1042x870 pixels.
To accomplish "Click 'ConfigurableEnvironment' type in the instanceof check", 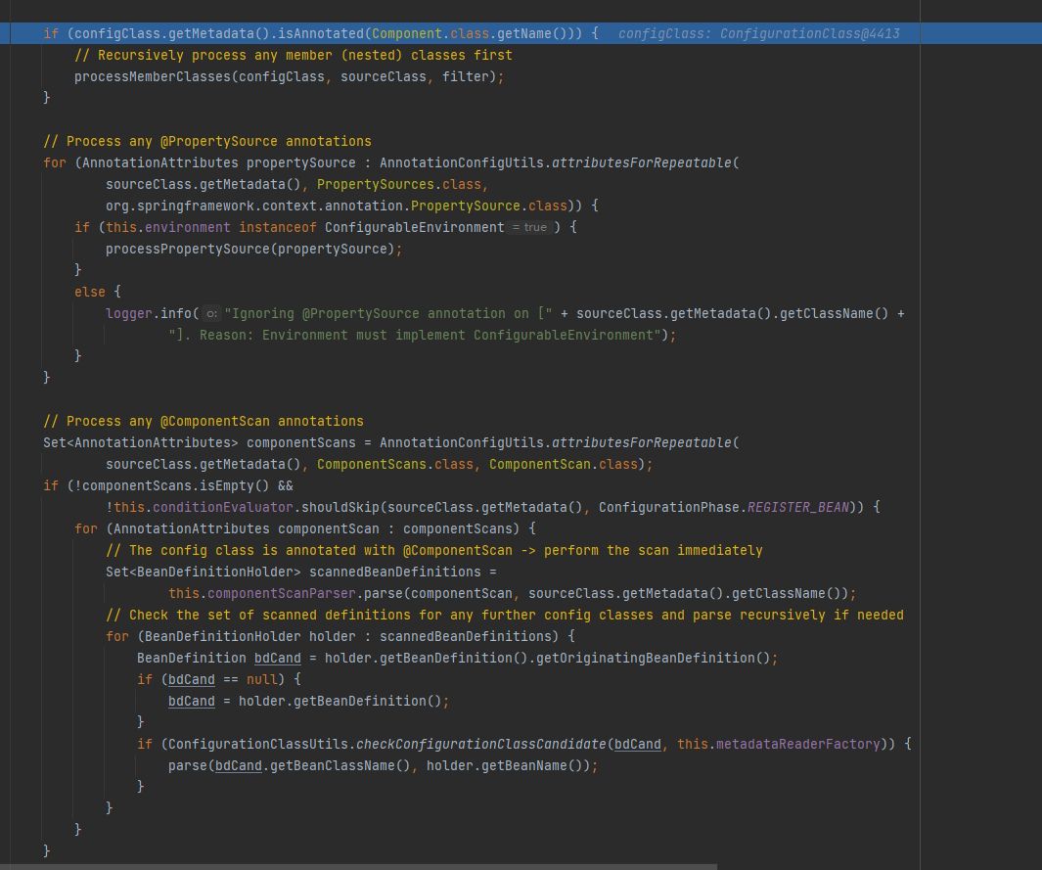I will (x=415, y=227).
